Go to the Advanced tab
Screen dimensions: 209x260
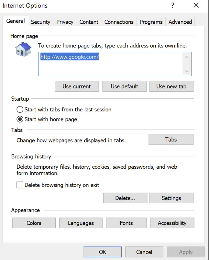(180, 22)
